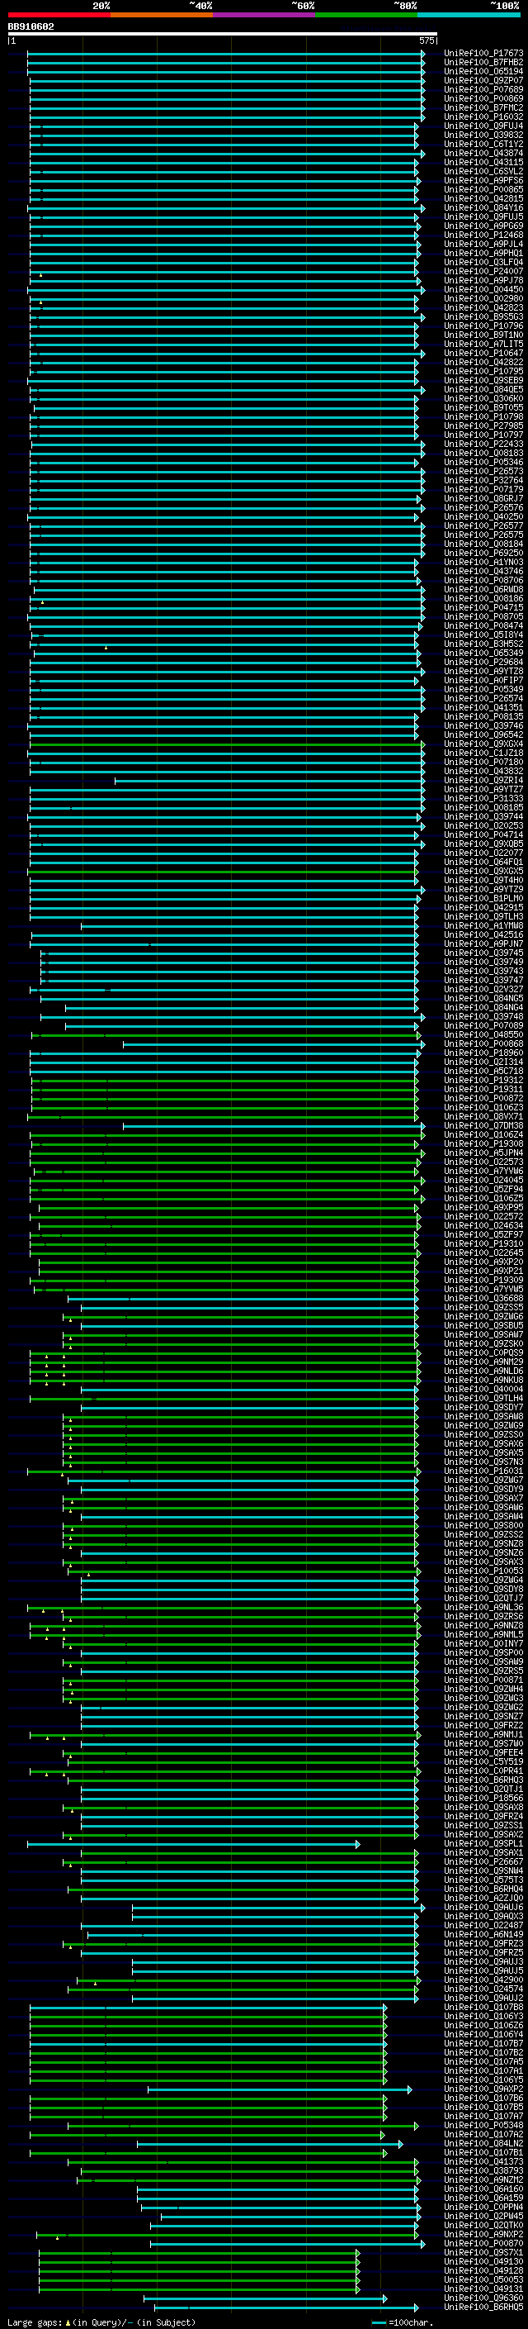Image resolution: width=528 pixels, height=2329 pixels.
Task: Select hit UniRef100_Q36688
Action: pyautogui.click(x=483, y=1298)
